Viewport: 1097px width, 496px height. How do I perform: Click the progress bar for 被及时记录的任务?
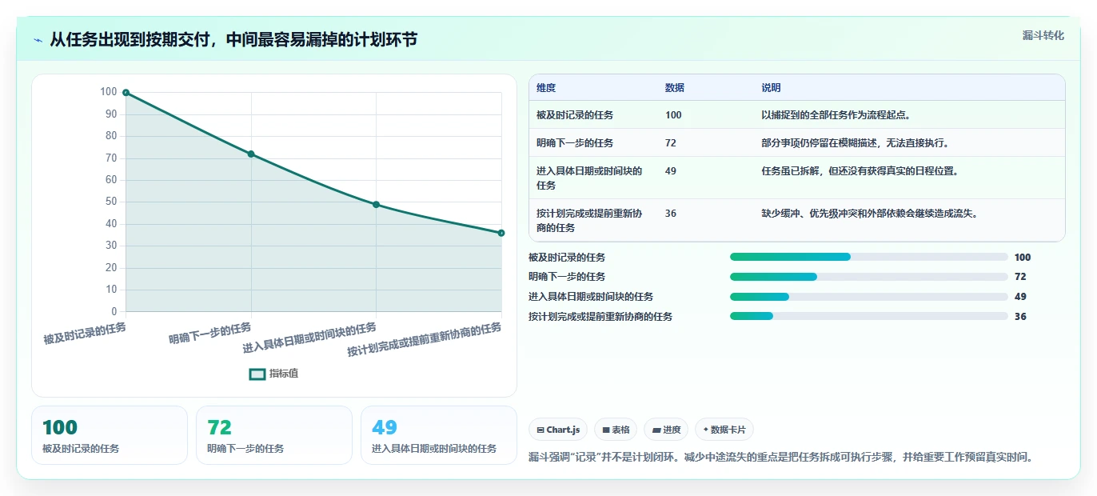click(x=869, y=257)
